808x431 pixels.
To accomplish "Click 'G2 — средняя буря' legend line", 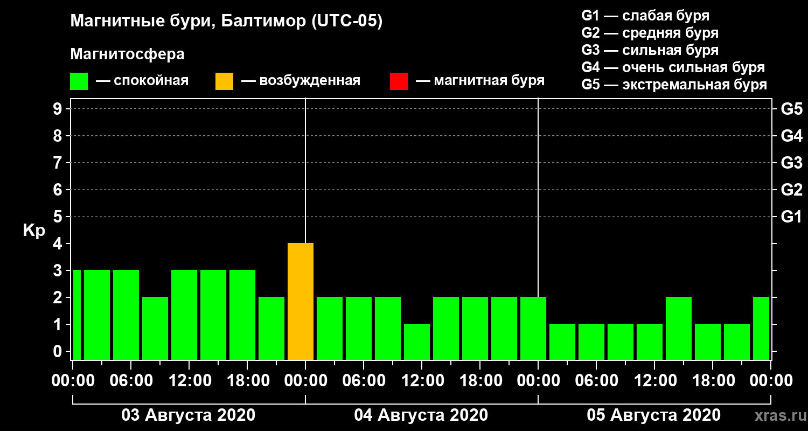I will 650,33.
